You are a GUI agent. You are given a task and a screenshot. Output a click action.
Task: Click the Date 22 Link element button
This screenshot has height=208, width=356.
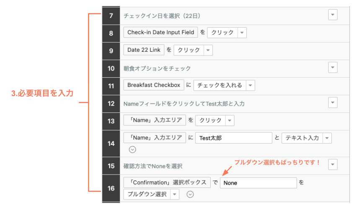[x=144, y=50]
